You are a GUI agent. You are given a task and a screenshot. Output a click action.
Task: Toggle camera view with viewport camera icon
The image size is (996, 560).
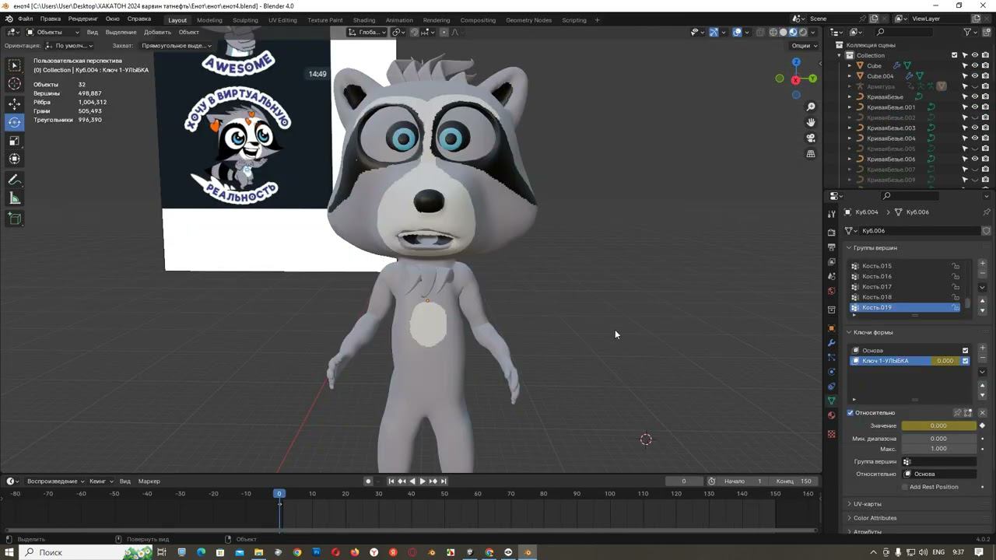click(811, 138)
